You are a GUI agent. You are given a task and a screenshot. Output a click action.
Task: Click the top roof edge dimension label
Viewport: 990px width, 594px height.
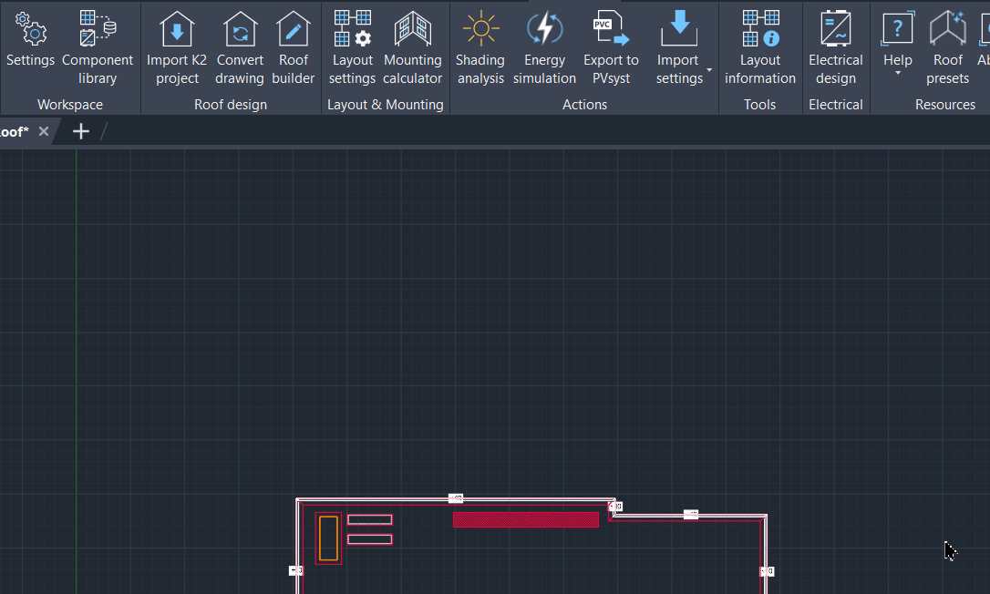pos(456,498)
